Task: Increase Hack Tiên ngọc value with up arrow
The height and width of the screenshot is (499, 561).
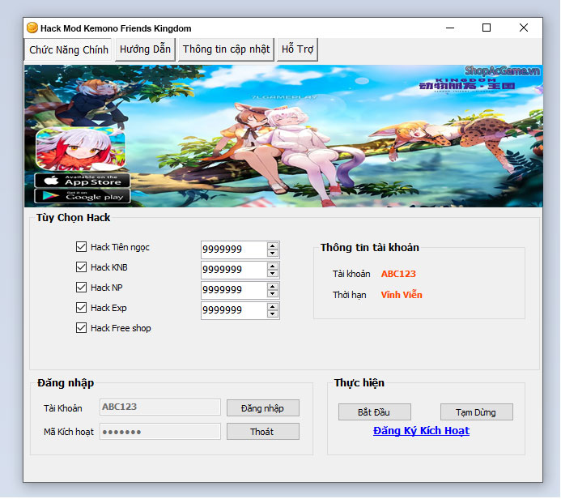Action: [273, 245]
